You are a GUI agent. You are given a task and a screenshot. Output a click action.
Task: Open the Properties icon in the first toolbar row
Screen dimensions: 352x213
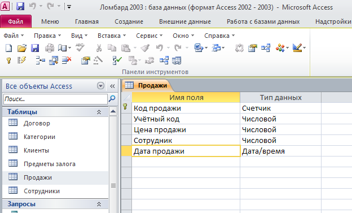tap(252, 48)
